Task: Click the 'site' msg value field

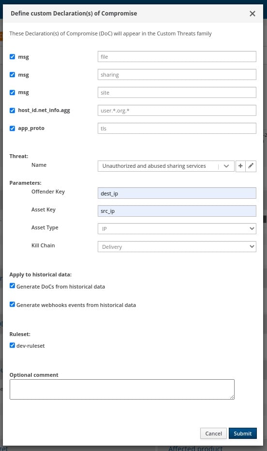Action: click(177, 92)
